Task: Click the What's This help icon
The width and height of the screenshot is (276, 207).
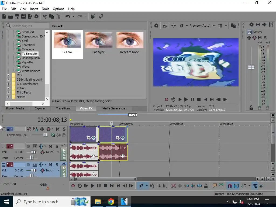Action: point(101,16)
